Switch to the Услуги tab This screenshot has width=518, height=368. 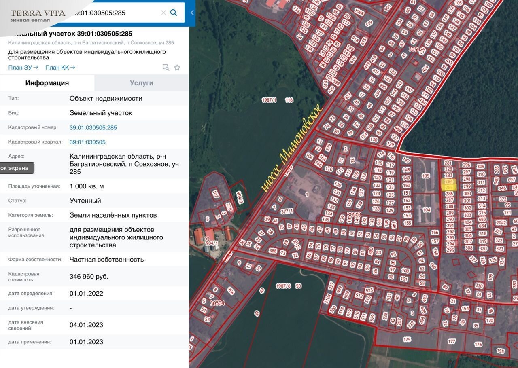[141, 83]
